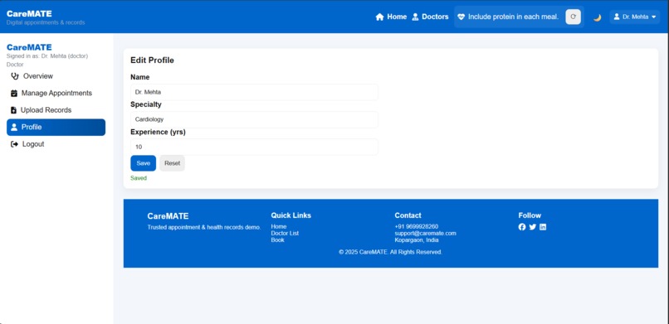Screen dimensions: 669x324
Task: Click the Profile person icon in sidebar
Action: pyautogui.click(x=14, y=127)
